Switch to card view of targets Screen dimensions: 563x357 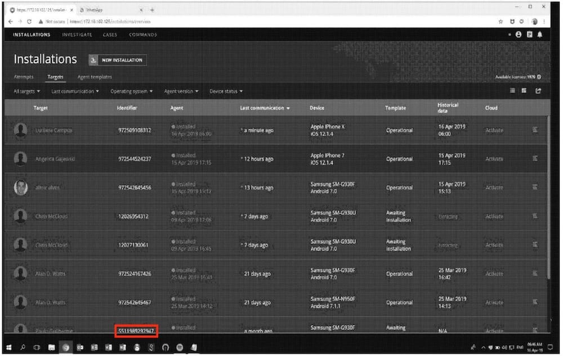tap(524, 91)
